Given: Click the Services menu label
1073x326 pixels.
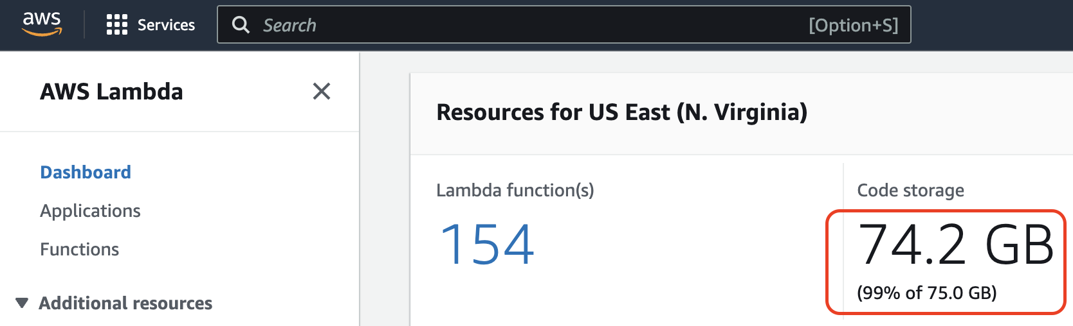Looking at the screenshot, I should click(x=166, y=25).
